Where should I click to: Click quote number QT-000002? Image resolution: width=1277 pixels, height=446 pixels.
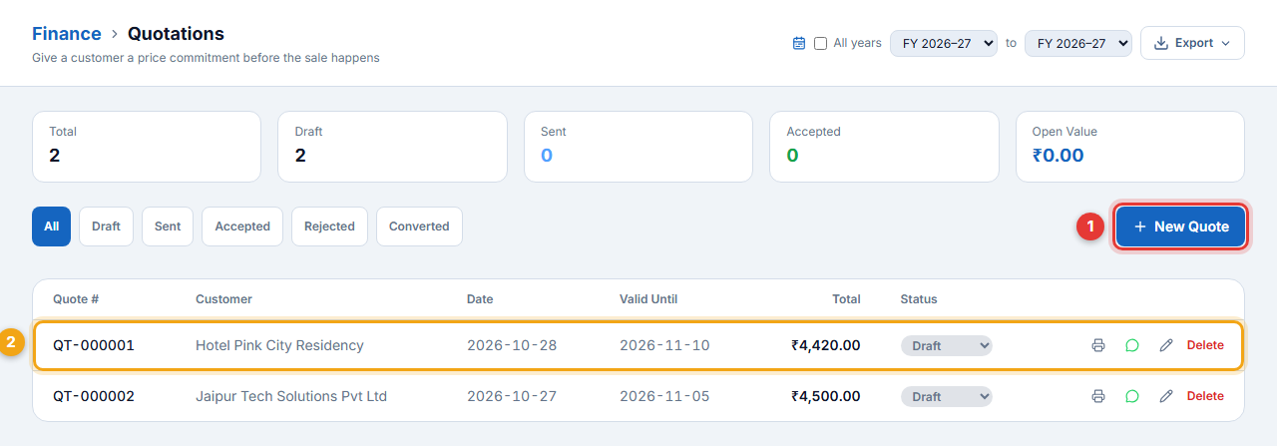pos(94,396)
